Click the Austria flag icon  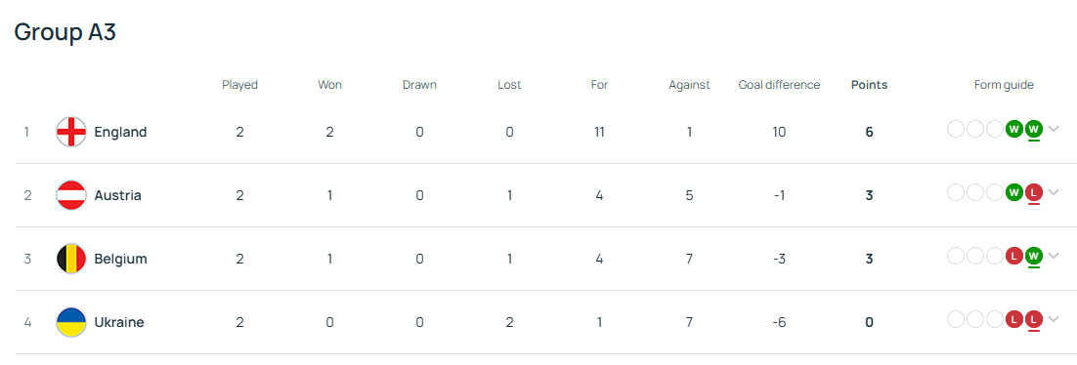click(x=70, y=195)
